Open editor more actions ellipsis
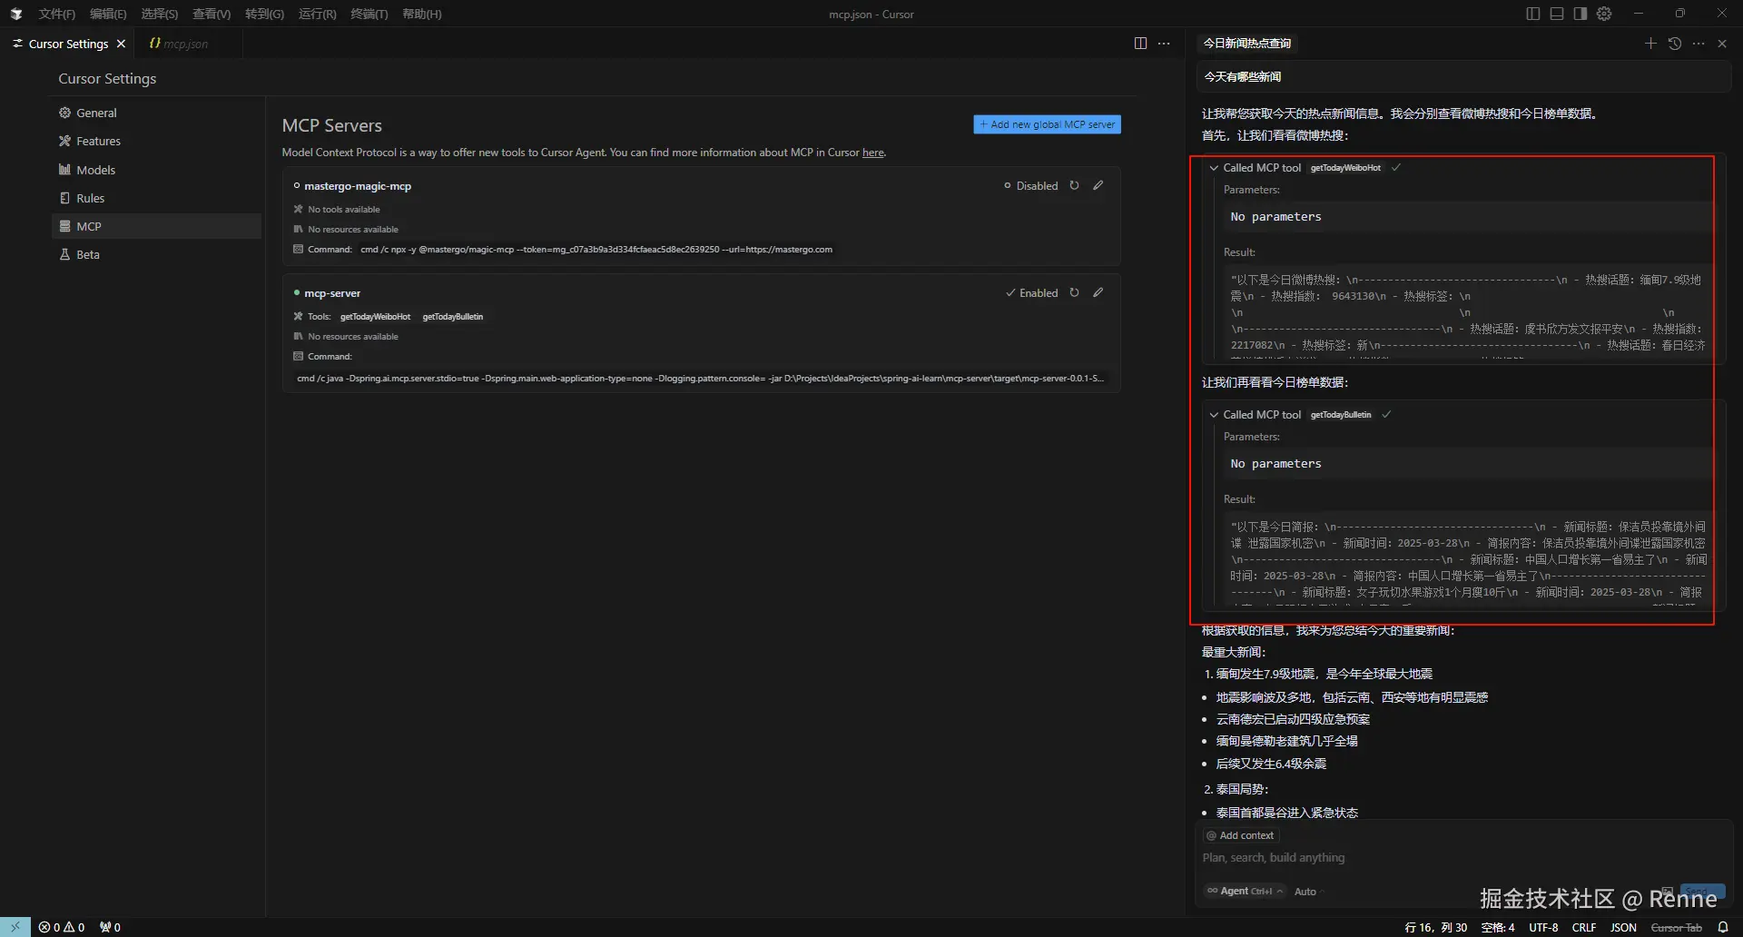The image size is (1743, 937). pyautogui.click(x=1164, y=44)
